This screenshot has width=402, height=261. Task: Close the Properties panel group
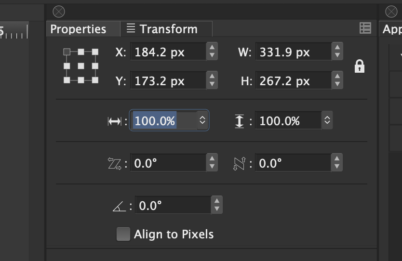tap(58, 12)
